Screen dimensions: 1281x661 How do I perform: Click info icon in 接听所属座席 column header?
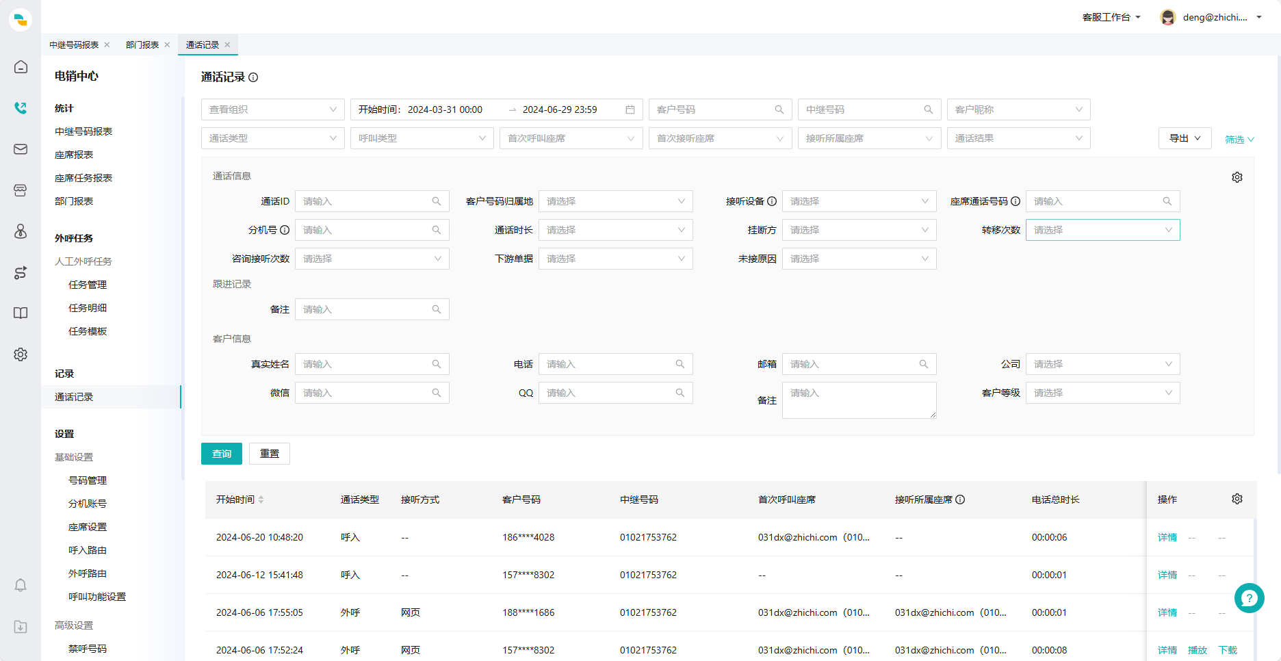(960, 500)
